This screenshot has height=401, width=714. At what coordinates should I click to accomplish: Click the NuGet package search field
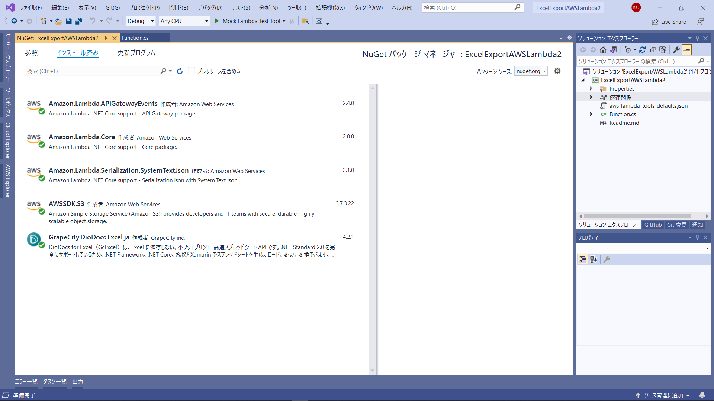93,71
